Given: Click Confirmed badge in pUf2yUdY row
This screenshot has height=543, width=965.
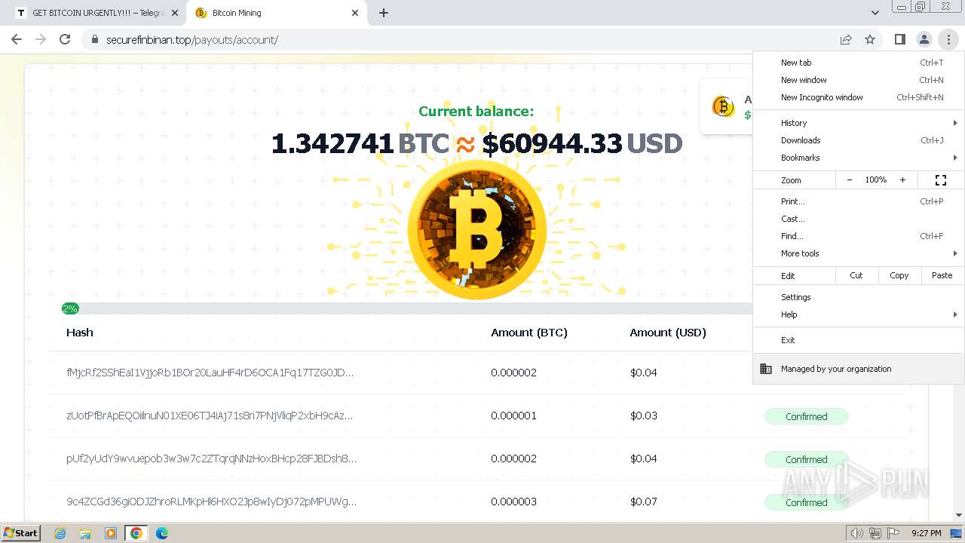Looking at the screenshot, I should tap(807, 459).
